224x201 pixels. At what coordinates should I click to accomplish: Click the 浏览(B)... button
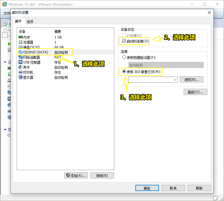click(x=191, y=80)
